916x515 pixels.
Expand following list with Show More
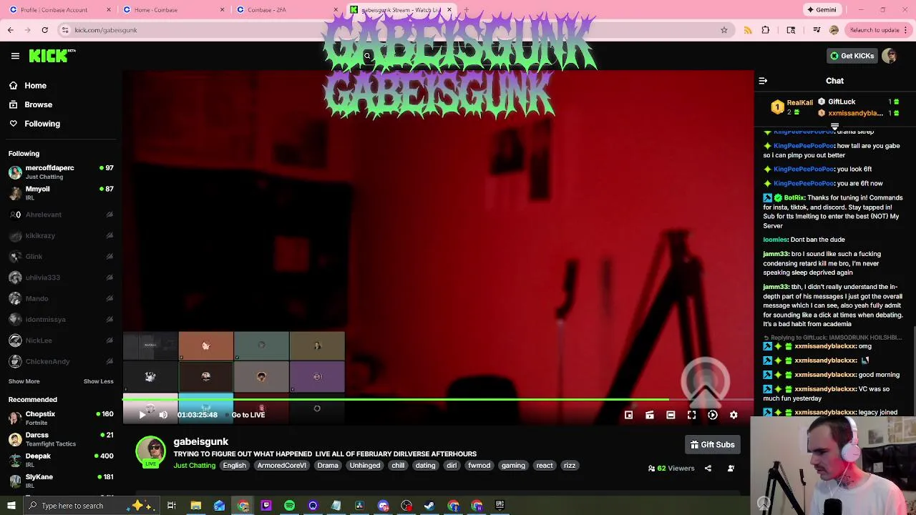pyautogui.click(x=24, y=381)
